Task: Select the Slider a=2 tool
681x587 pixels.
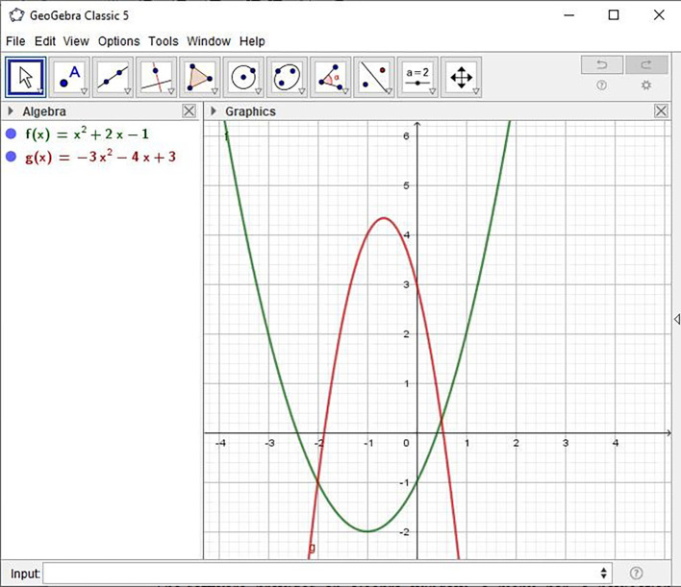Action: [x=417, y=77]
